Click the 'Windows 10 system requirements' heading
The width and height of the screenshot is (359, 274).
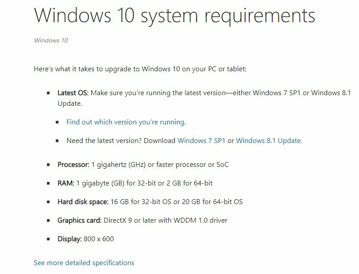coord(174,15)
